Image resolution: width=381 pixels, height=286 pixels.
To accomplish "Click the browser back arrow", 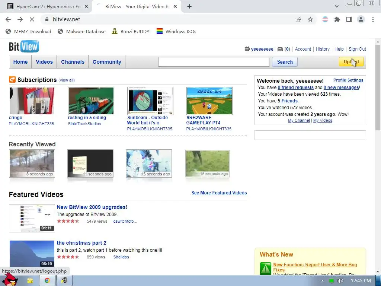I will click(8, 19).
